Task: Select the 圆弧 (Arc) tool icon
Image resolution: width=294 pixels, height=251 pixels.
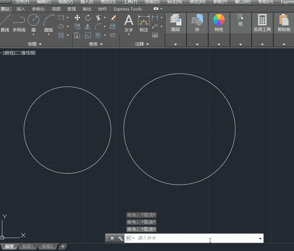Action: coord(49,20)
